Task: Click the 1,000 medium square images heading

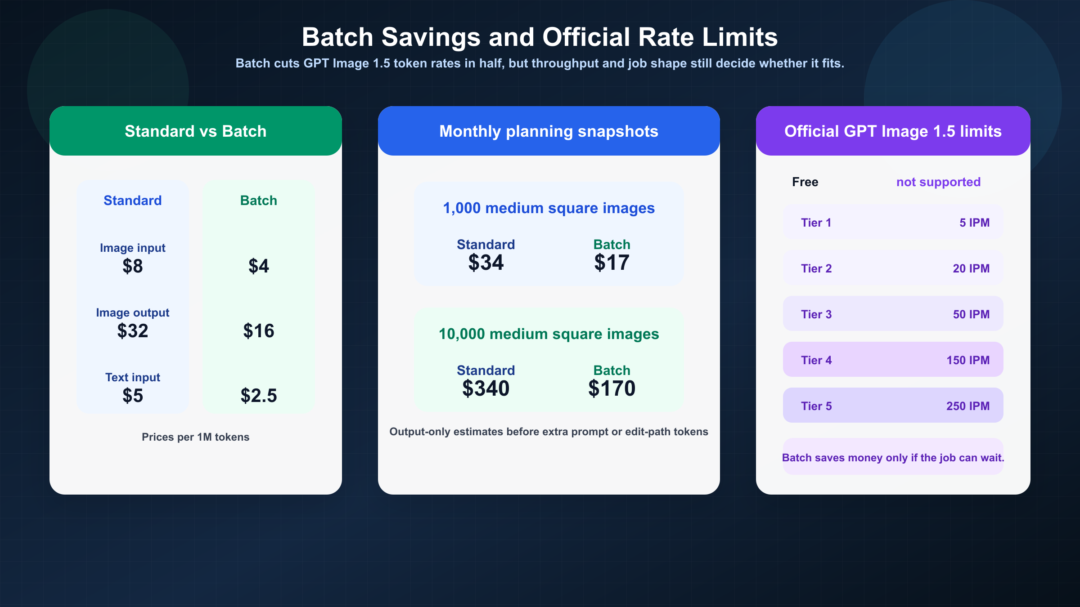Action: coord(549,208)
